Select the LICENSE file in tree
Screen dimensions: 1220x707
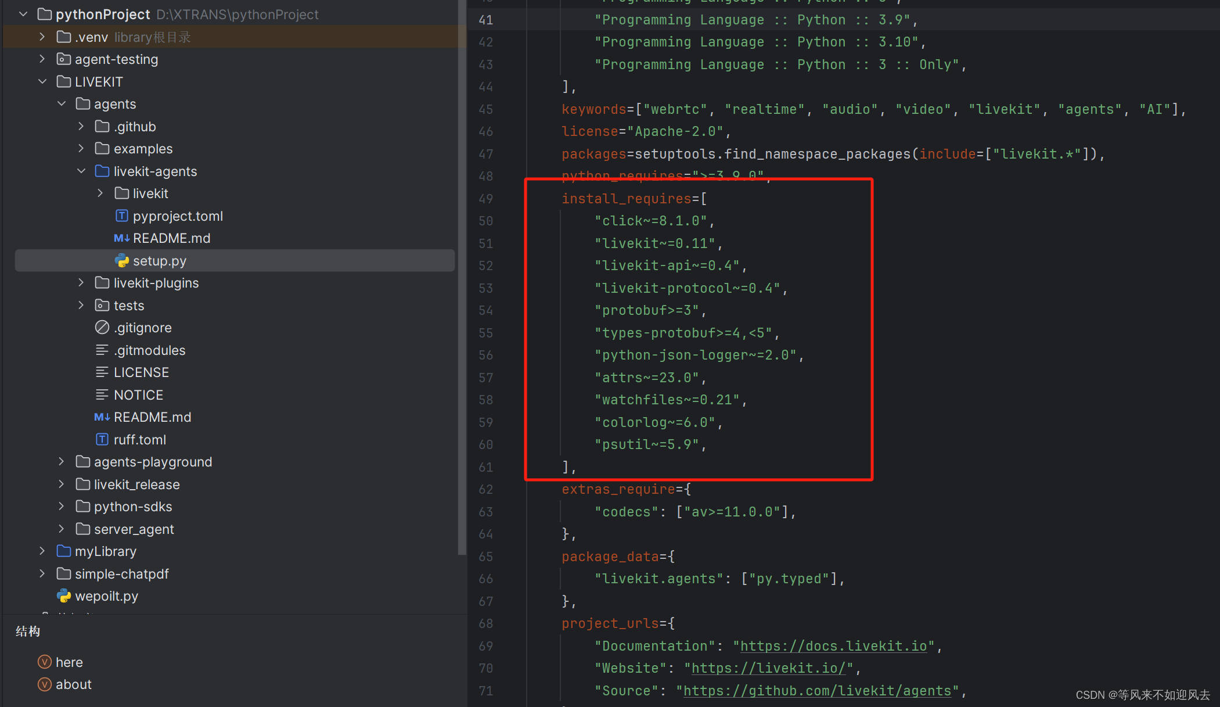pyautogui.click(x=141, y=372)
